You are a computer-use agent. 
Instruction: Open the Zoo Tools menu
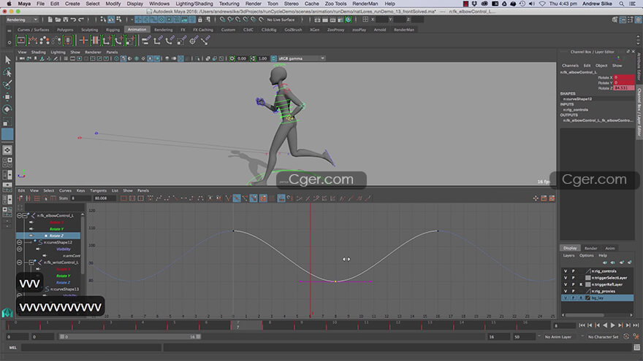pyautogui.click(x=335, y=4)
